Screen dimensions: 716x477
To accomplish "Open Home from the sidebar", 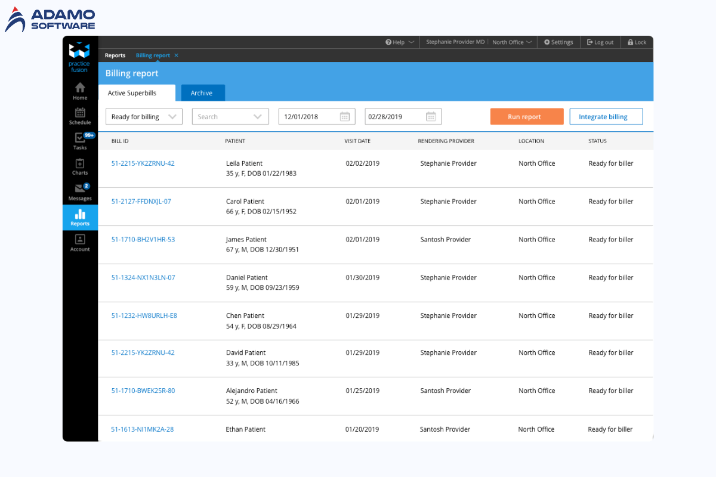I will [x=80, y=91].
